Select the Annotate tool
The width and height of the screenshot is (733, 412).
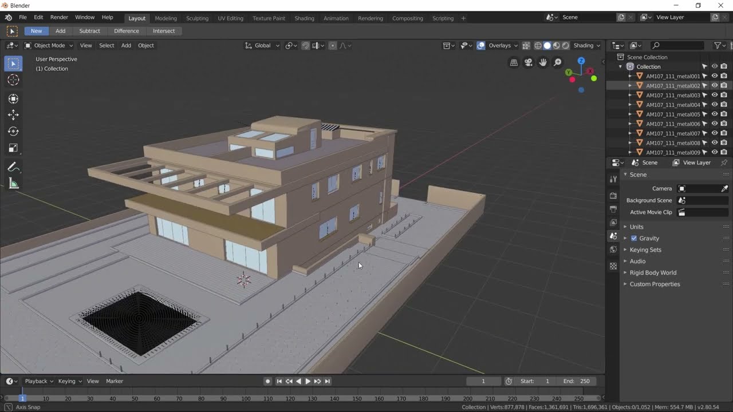pyautogui.click(x=13, y=167)
